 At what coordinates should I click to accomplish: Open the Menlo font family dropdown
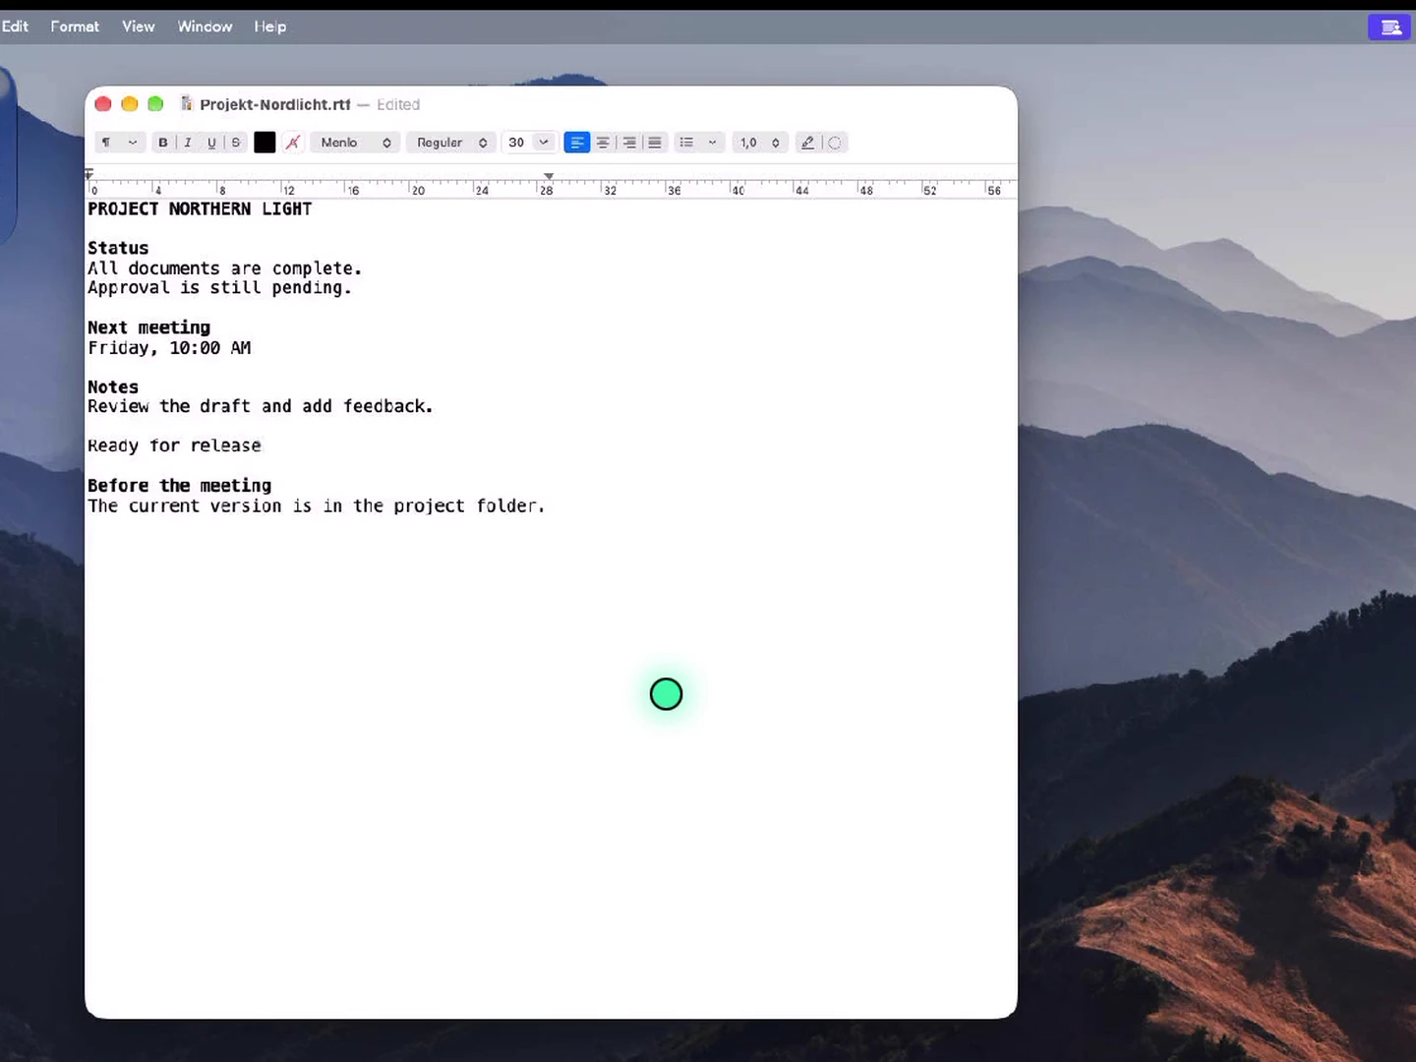click(x=356, y=143)
